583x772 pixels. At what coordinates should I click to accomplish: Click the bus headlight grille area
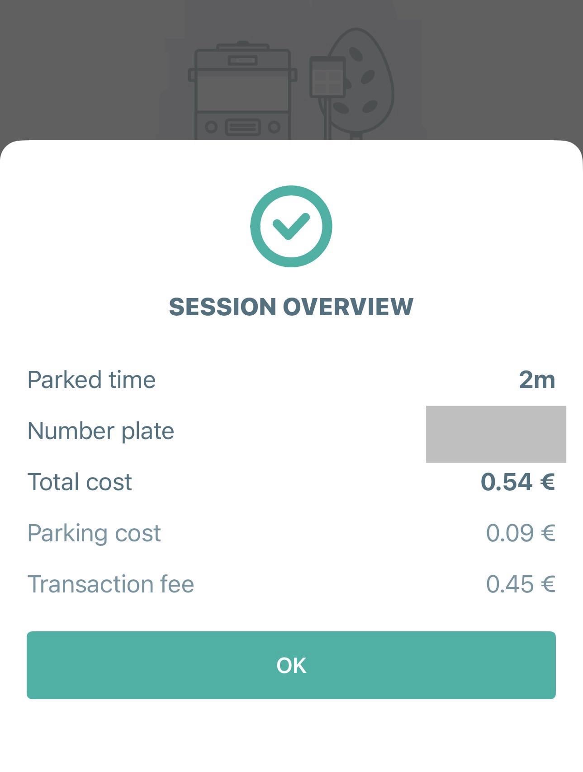[x=243, y=127]
